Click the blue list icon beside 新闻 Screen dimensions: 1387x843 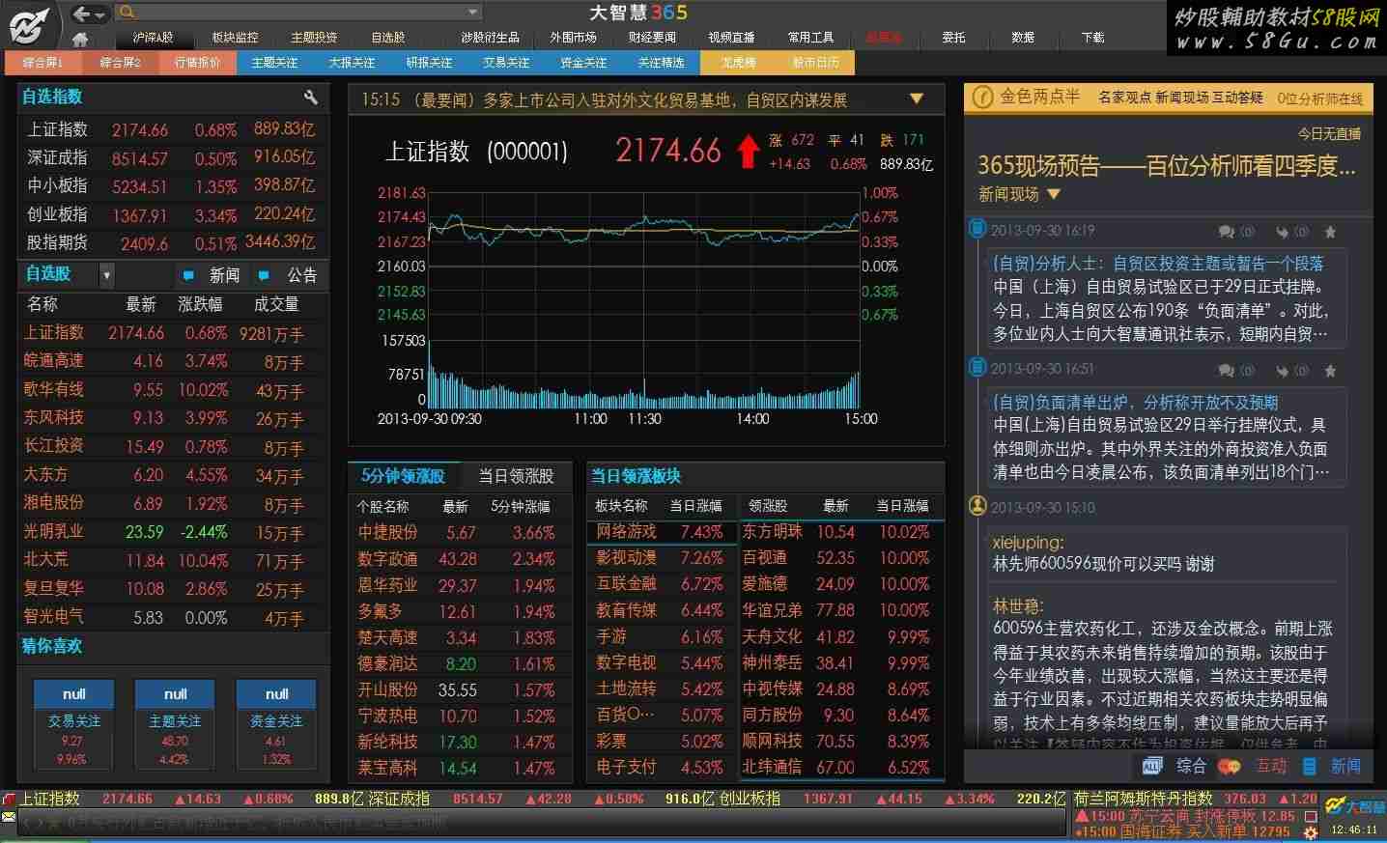1310,766
